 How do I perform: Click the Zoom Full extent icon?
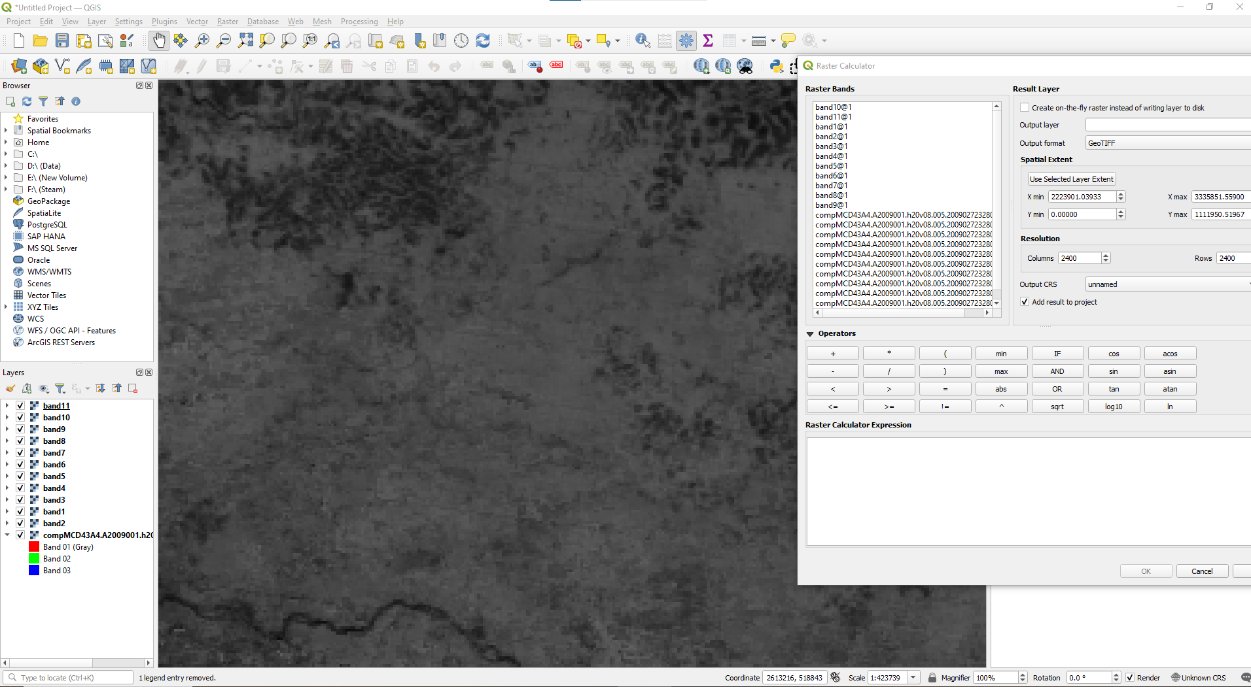[x=245, y=41]
